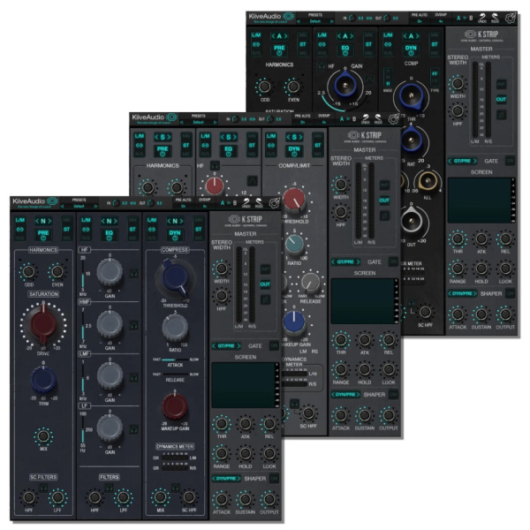Select next DYN console model in front window
This screenshot has height=530, width=530.
point(181,221)
